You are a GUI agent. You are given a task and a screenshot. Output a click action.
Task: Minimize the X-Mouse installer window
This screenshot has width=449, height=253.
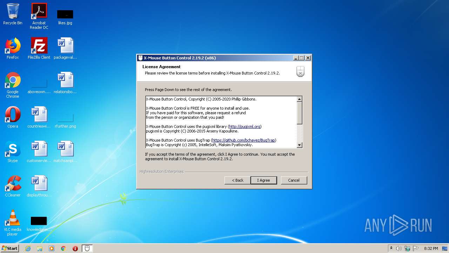[x=296, y=58]
